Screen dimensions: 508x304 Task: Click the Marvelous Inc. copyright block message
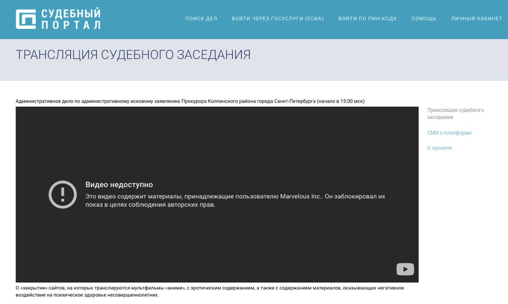235,201
